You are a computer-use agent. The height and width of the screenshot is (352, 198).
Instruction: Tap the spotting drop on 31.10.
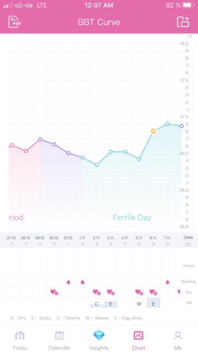(68, 282)
